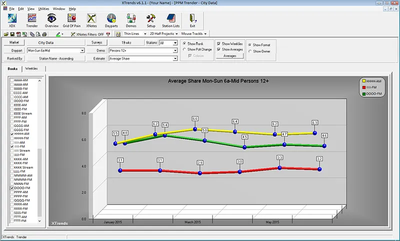This screenshot has width=400, height=241.
Task: Open the Utilities menu
Action: pyautogui.click(x=43, y=9)
